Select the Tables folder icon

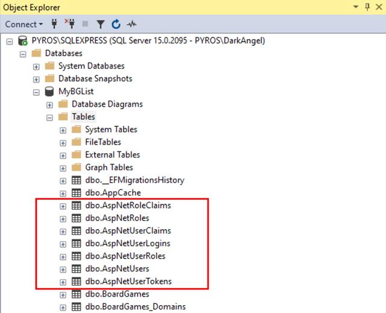pos(63,116)
